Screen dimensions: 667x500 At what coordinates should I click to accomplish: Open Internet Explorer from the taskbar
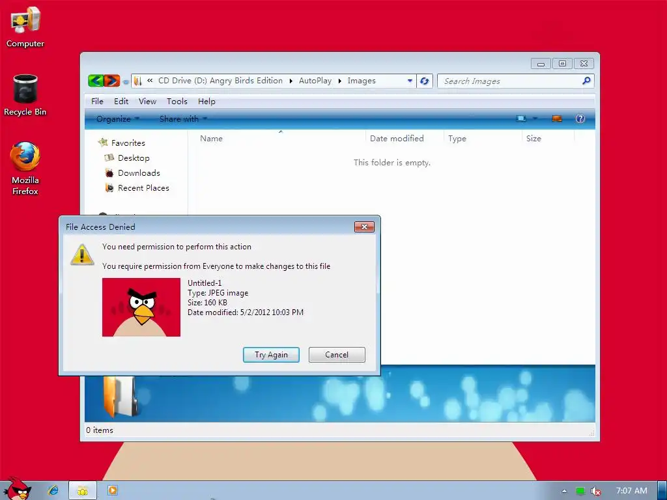coord(53,490)
